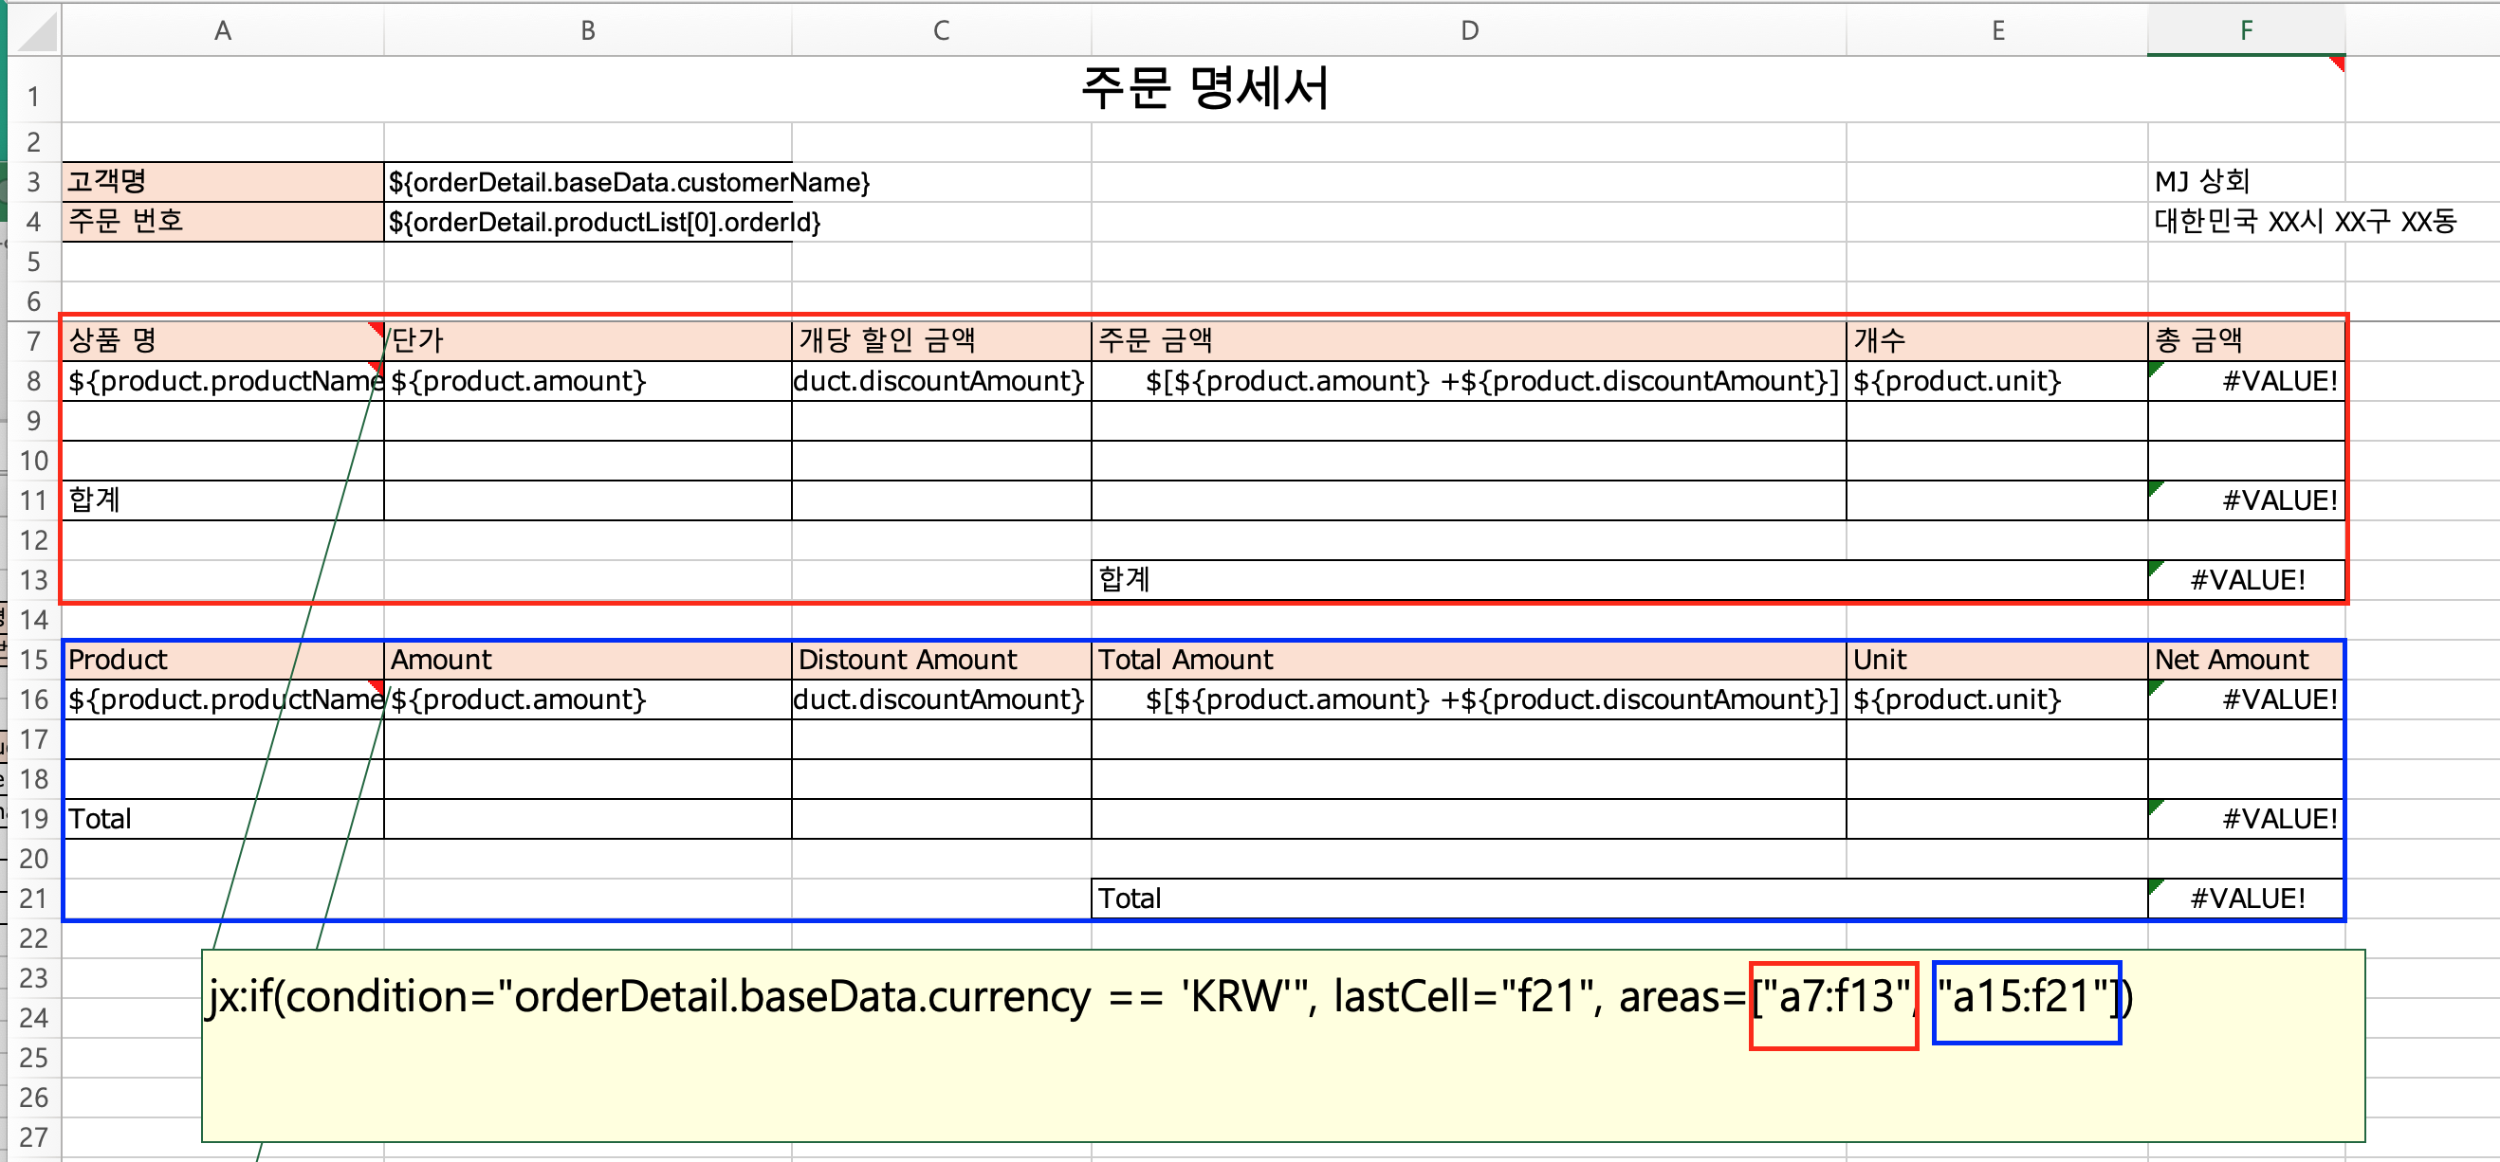The height and width of the screenshot is (1162, 2500).
Task: Click the title cell 주문 명세서
Action: point(1204,89)
